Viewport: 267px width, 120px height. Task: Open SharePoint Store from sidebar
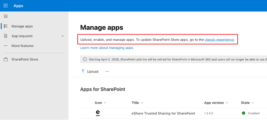[25, 59]
